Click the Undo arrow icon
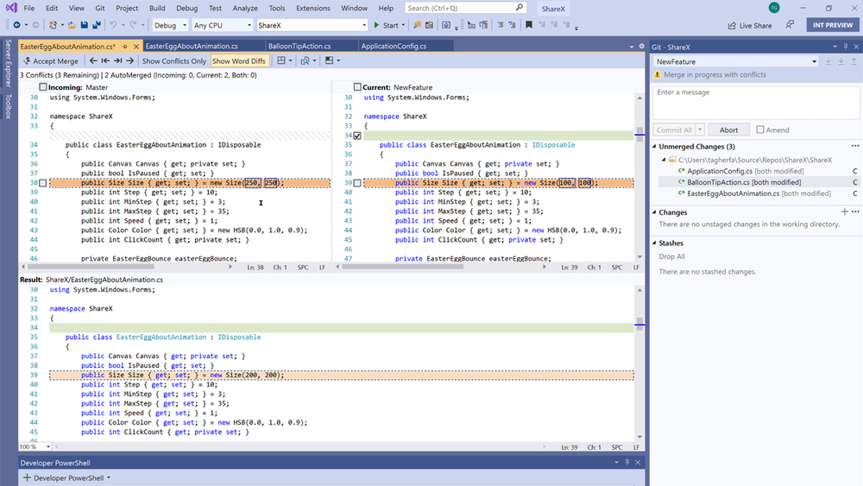Screen dimensions: 863x486 tap(113, 25)
